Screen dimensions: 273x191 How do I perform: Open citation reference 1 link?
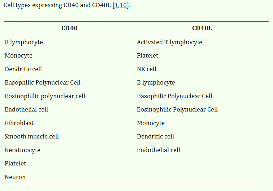(116, 6)
